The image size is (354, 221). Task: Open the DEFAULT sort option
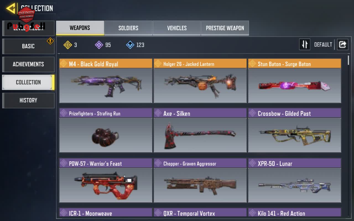click(x=323, y=45)
